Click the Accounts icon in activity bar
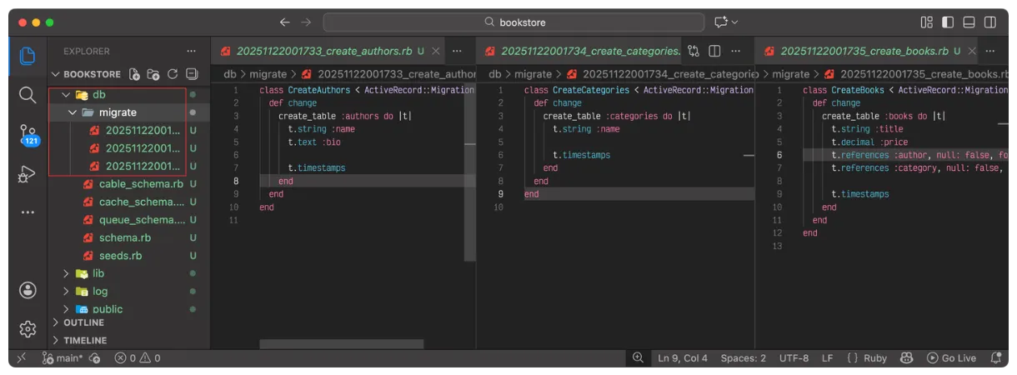1017x375 pixels. (28, 290)
